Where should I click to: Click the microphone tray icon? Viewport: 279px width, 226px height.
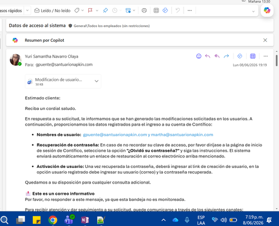[187, 220]
